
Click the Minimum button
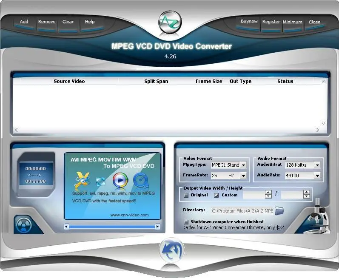pos(293,22)
